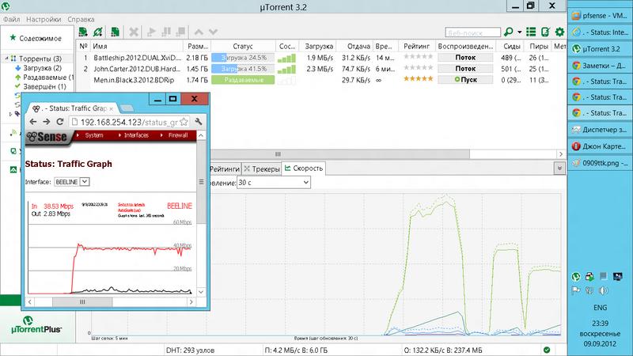633x356 pixels.
Task: Click the Pause torrent toolbar icon
Action: click(166, 32)
